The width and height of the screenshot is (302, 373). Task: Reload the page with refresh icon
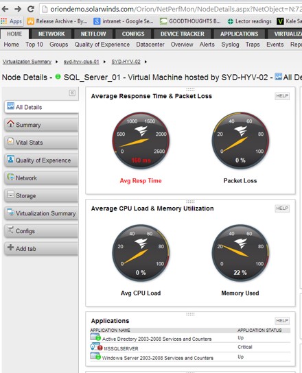(31, 10)
